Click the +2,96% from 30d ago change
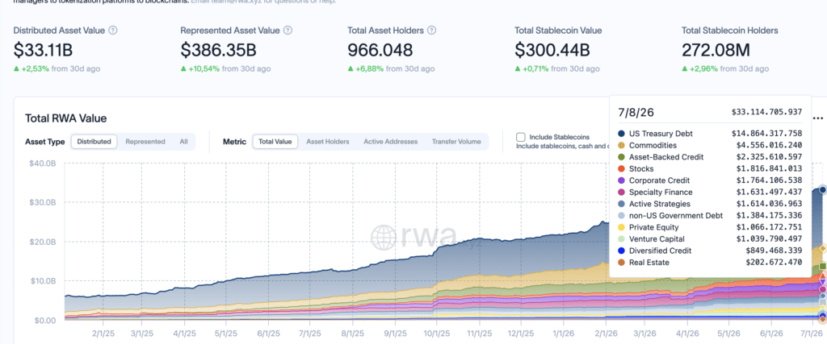 click(725, 69)
